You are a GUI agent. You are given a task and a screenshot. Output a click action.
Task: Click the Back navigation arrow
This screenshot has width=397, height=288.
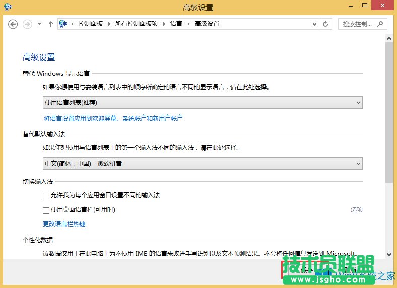[x=13, y=24]
